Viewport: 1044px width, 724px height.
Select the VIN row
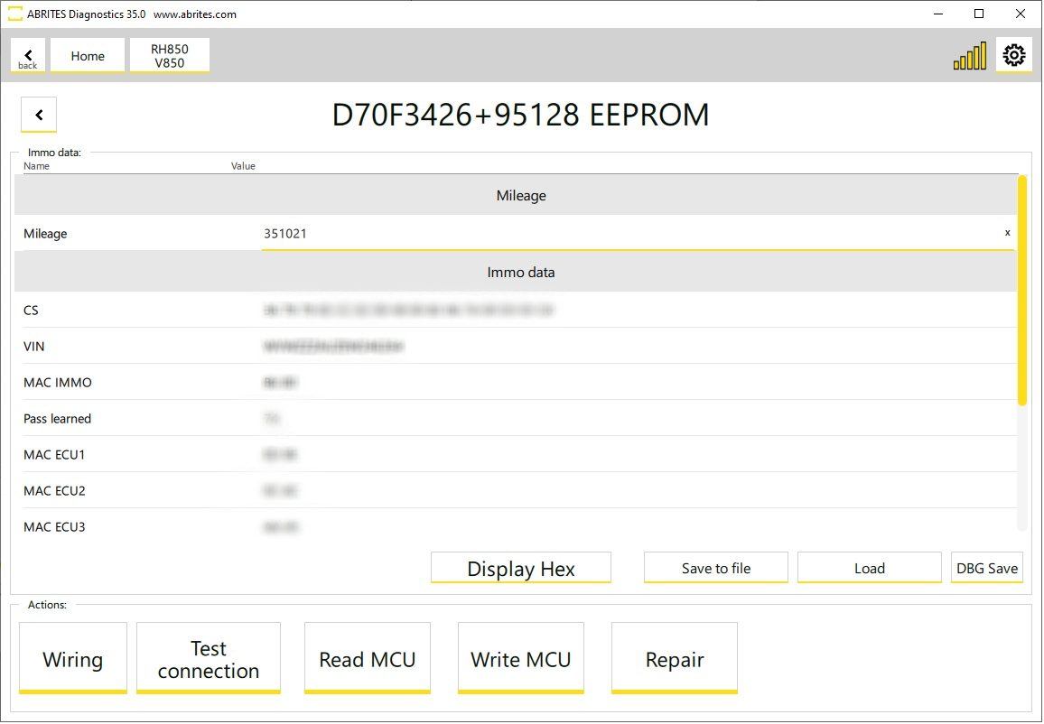pos(519,346)
